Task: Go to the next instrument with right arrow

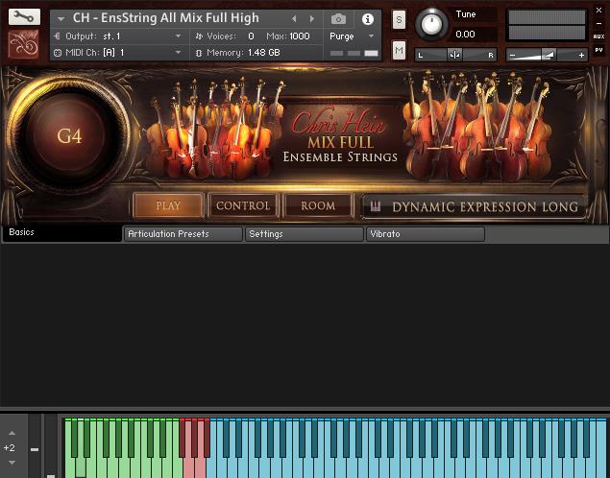Action: [310, 19]
